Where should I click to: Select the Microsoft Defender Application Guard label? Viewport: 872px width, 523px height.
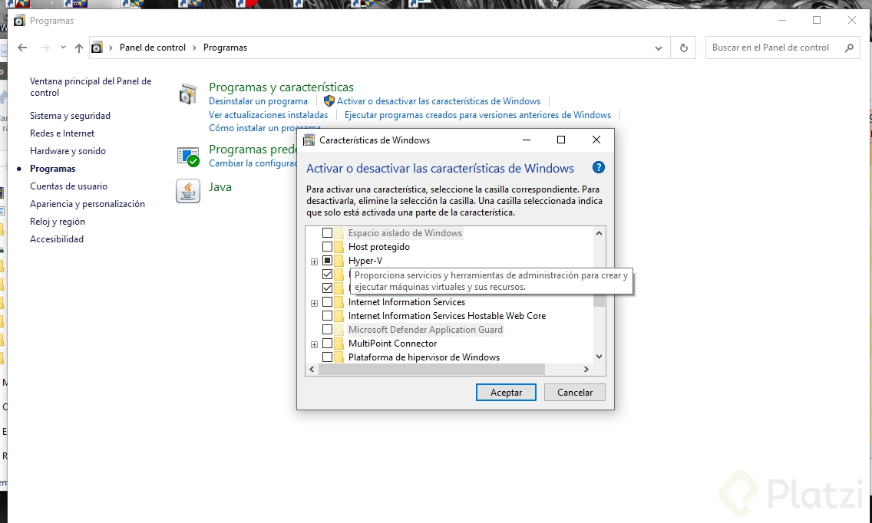[x=425, y=330]
